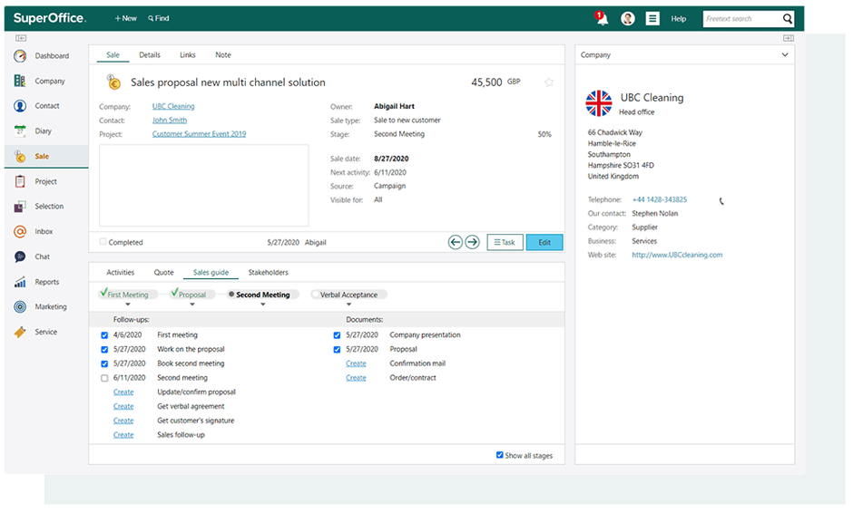Dial company phone handset icon

point(721,201)
